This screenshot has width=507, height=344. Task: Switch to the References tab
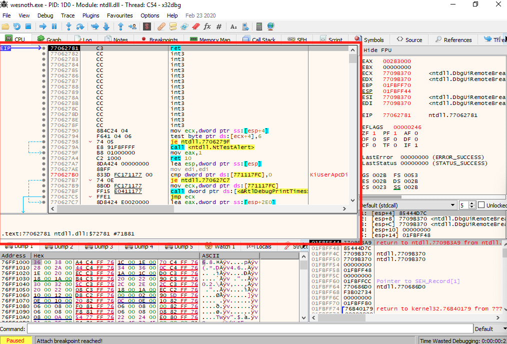tap(453, 40)
